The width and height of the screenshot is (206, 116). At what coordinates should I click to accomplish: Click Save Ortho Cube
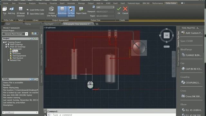[35, 14]
